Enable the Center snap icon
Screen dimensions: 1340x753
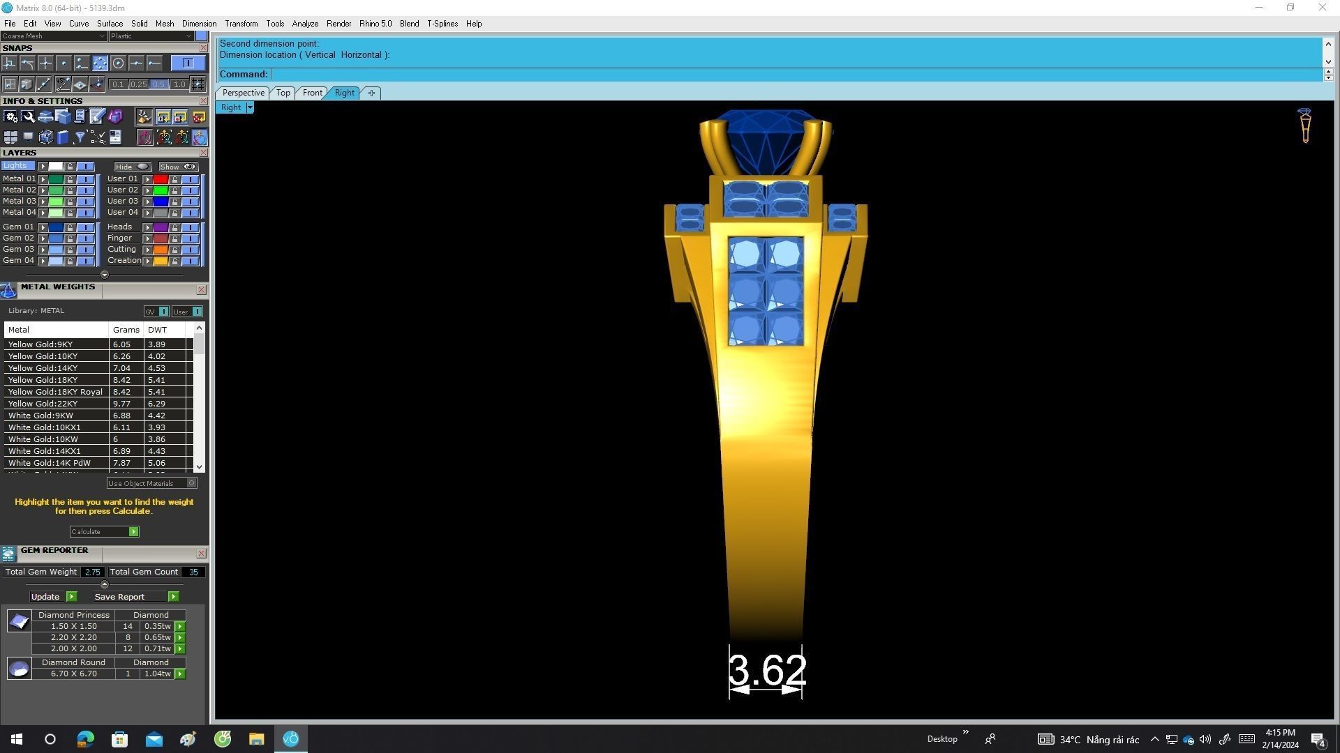tap(118, 63)
